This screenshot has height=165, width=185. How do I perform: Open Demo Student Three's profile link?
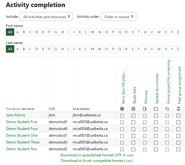pos(23,142)
